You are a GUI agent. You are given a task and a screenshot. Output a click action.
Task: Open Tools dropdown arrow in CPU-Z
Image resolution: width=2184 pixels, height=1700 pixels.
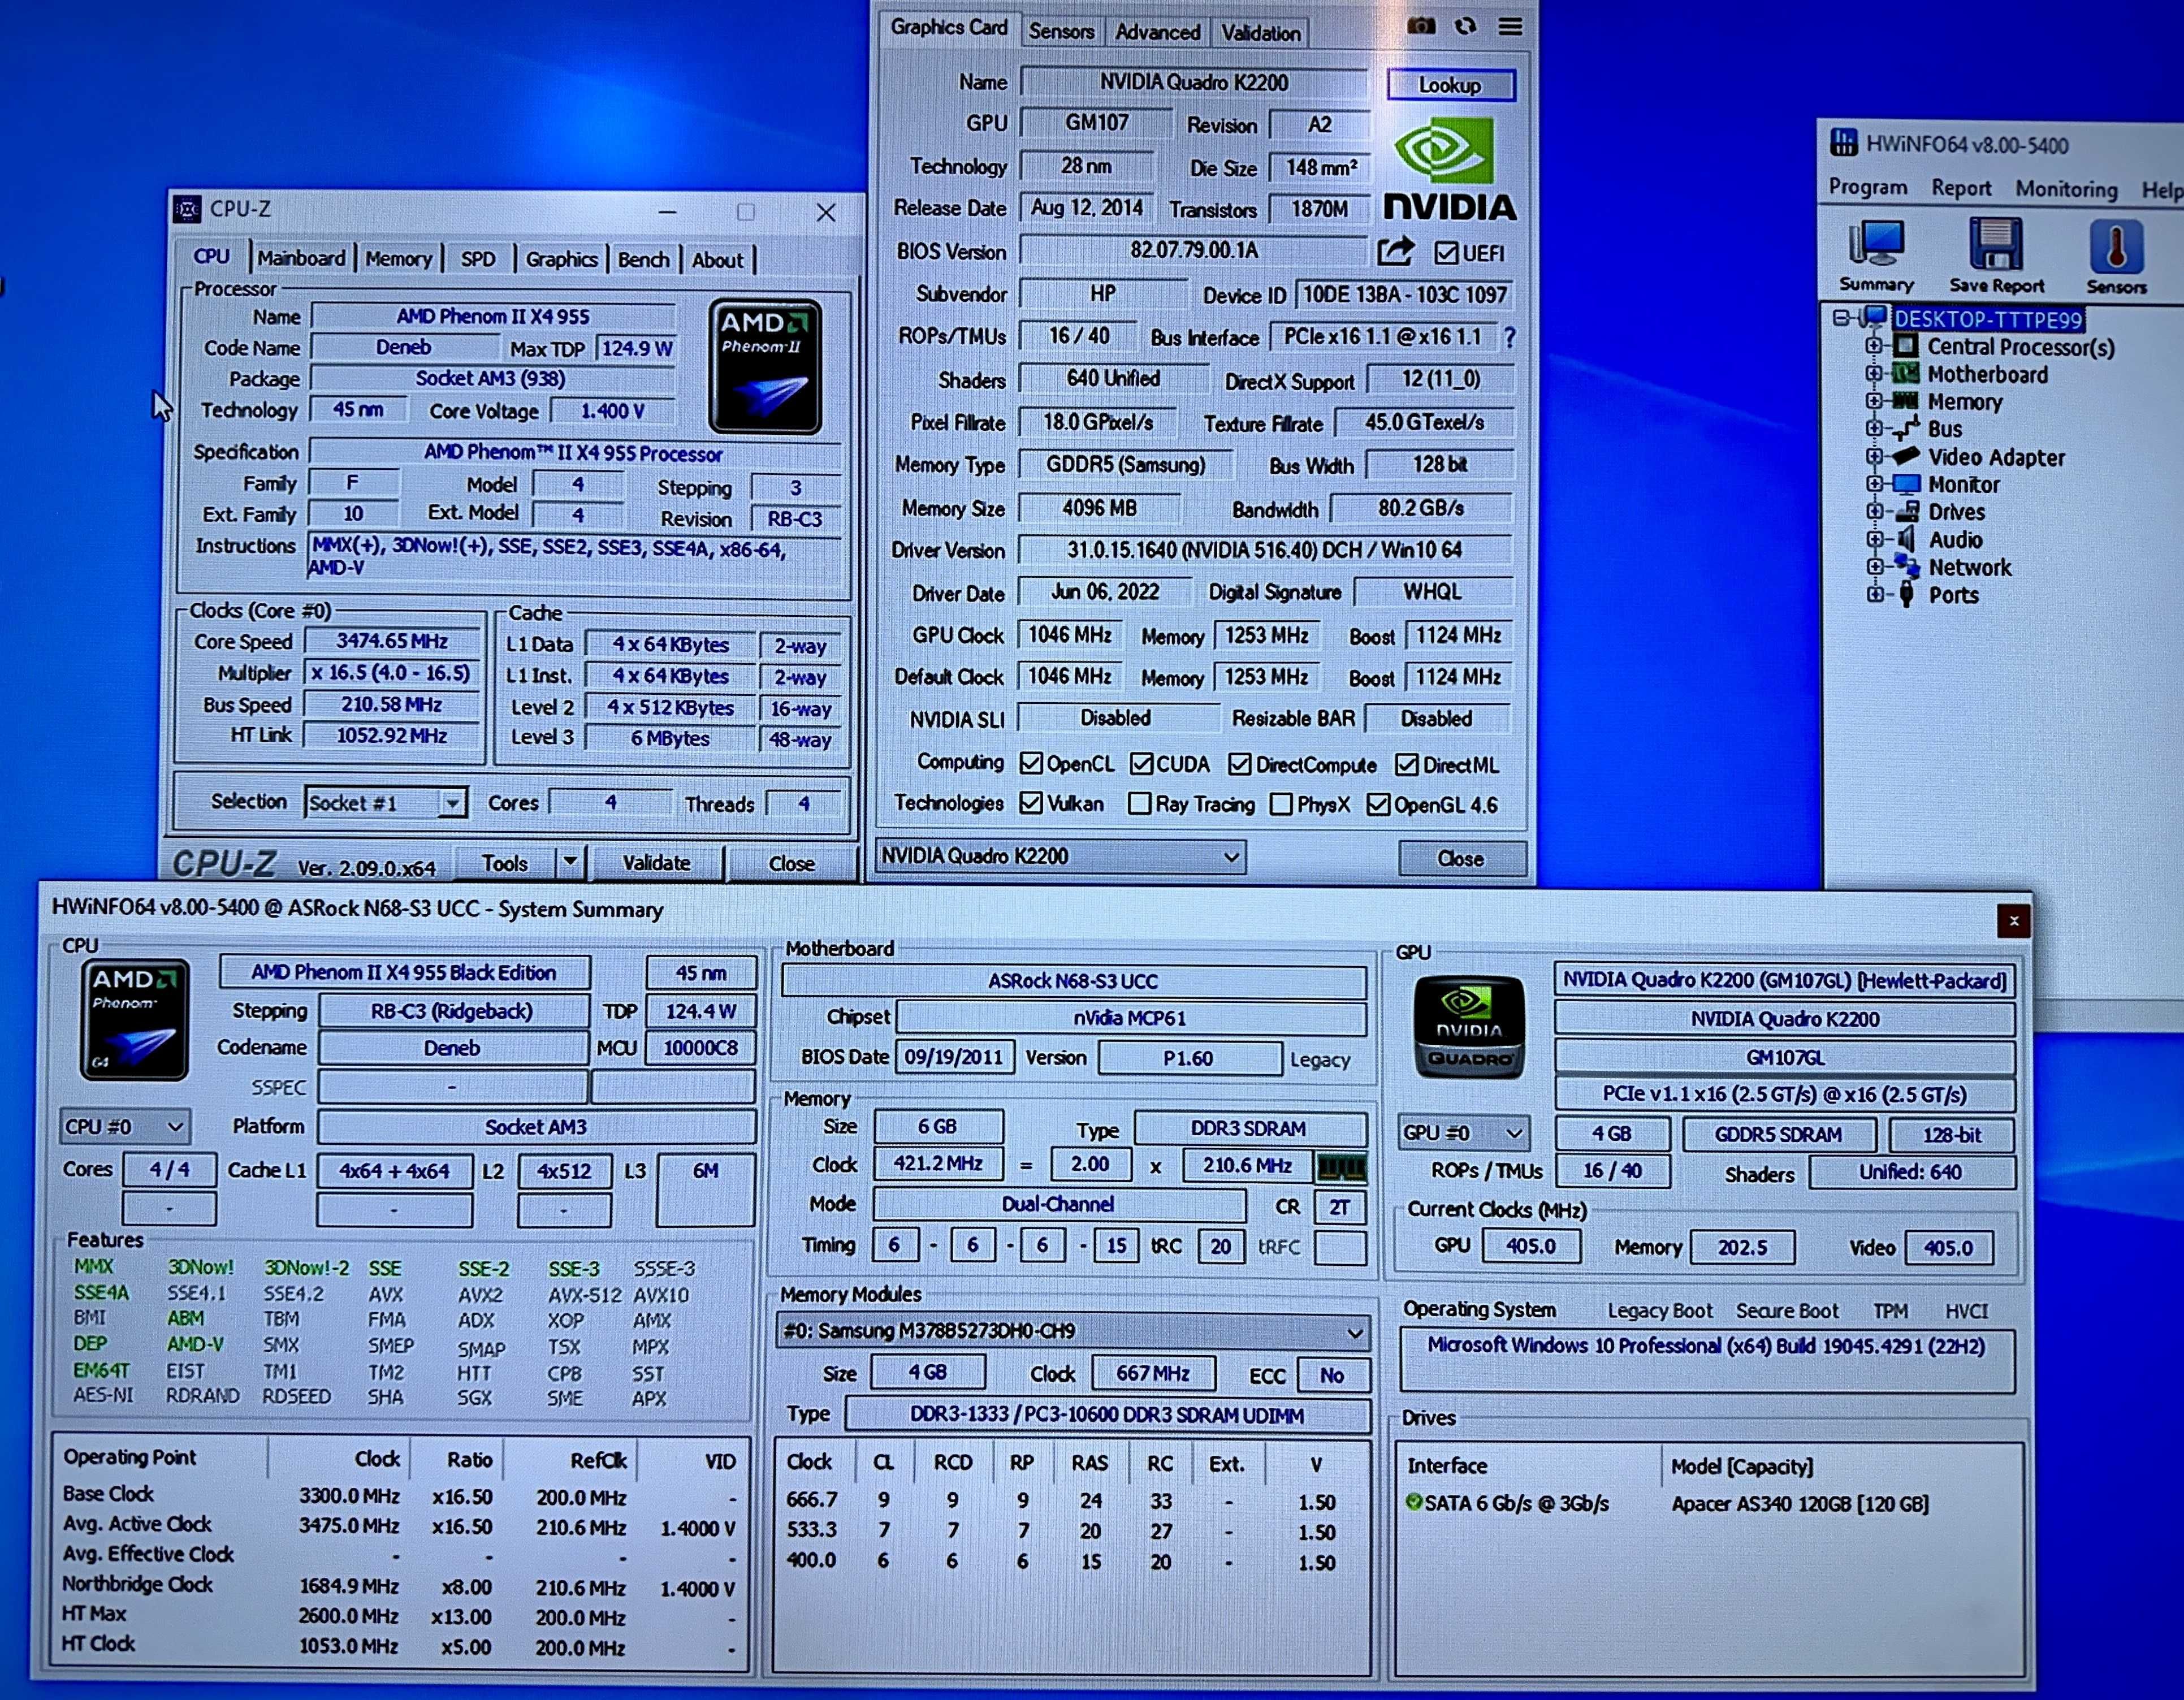pos(570,861)
